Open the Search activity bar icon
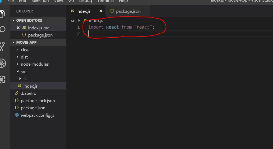The image size is (273, 149). click(2, 29)
